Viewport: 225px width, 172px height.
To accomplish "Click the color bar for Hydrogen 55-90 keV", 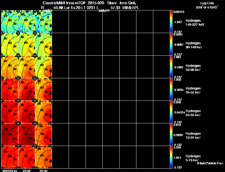I will click(x=171, y=67).
